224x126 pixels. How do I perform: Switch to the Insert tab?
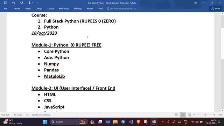28,8
